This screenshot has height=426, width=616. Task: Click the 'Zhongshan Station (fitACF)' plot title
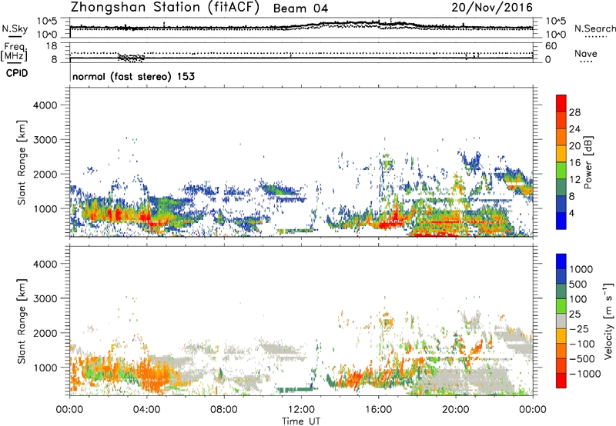[x=165, y=8]
